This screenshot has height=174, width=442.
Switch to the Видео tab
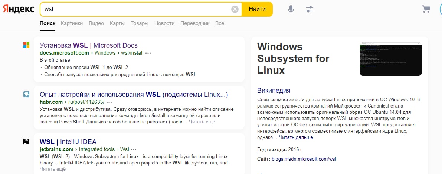click(x=96, y=24)
